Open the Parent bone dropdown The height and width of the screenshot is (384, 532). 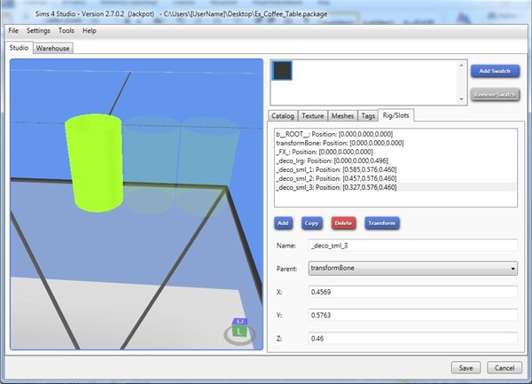point(412,267)
